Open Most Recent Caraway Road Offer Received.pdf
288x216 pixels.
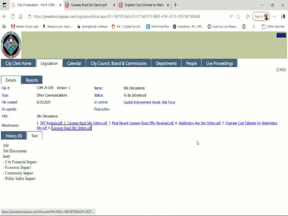(x=143, y=123)
